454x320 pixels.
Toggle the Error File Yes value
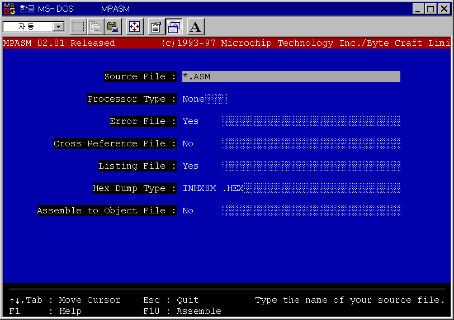191,121
